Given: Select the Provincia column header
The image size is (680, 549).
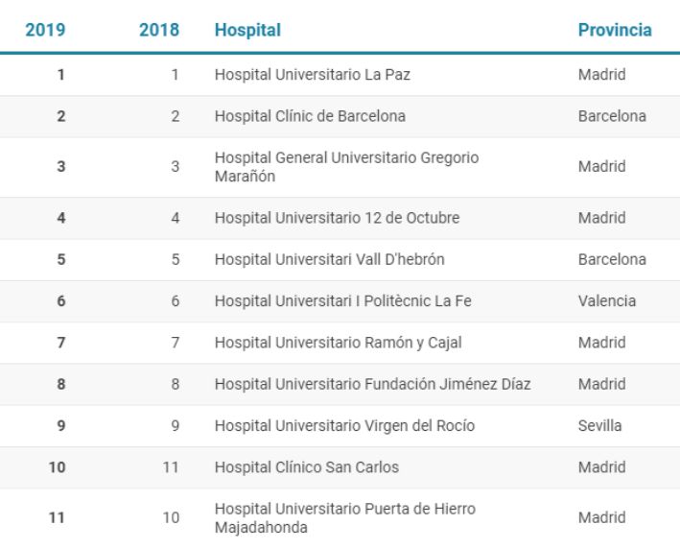Looking at the screenshot, I should [x=615, y=30].
